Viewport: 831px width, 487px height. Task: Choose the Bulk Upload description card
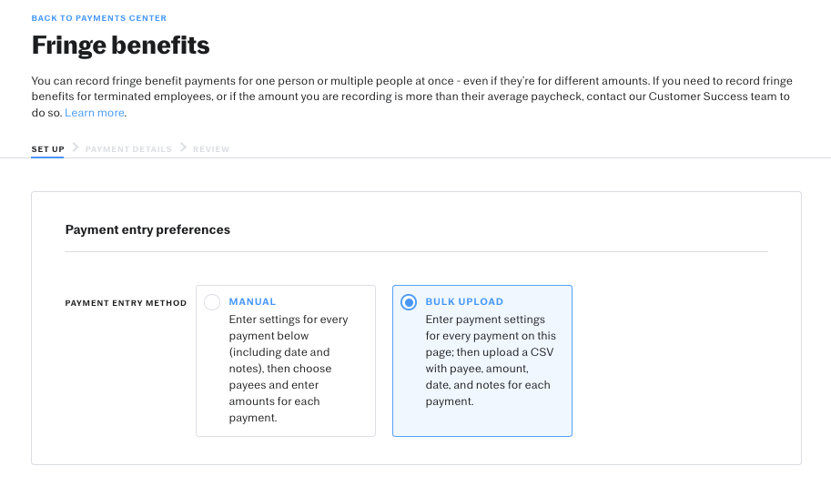pyautogui.click(x=482, y=360)
